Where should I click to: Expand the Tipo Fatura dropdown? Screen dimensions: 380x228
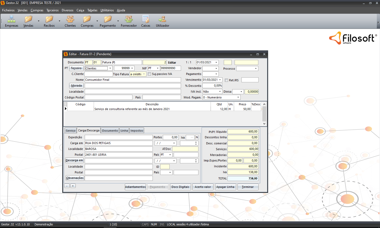(x=144, y=74)
